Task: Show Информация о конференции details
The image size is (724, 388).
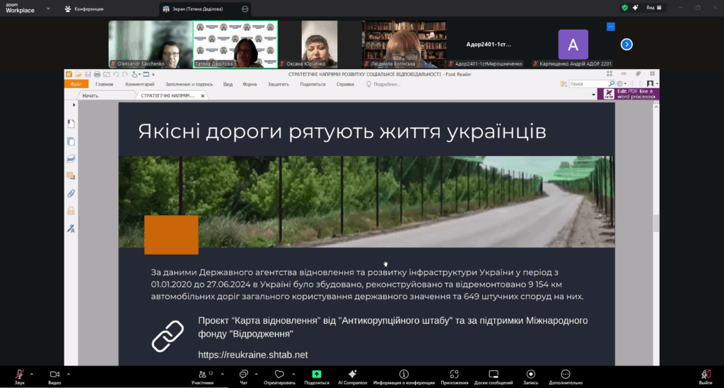Action: coord(404,375)
